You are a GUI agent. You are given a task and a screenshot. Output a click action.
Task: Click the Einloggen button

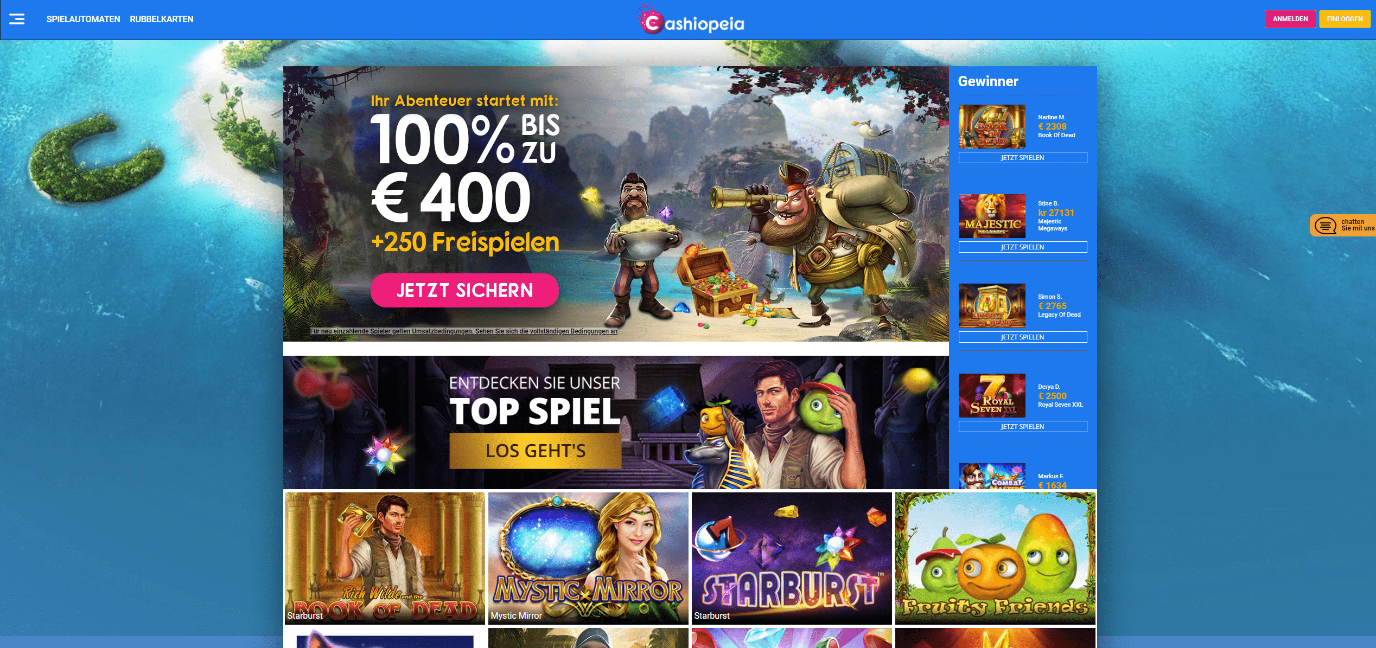click(x=1345, y=19)
